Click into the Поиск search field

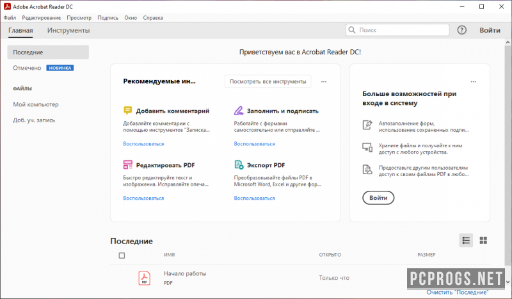pos(397,30)
